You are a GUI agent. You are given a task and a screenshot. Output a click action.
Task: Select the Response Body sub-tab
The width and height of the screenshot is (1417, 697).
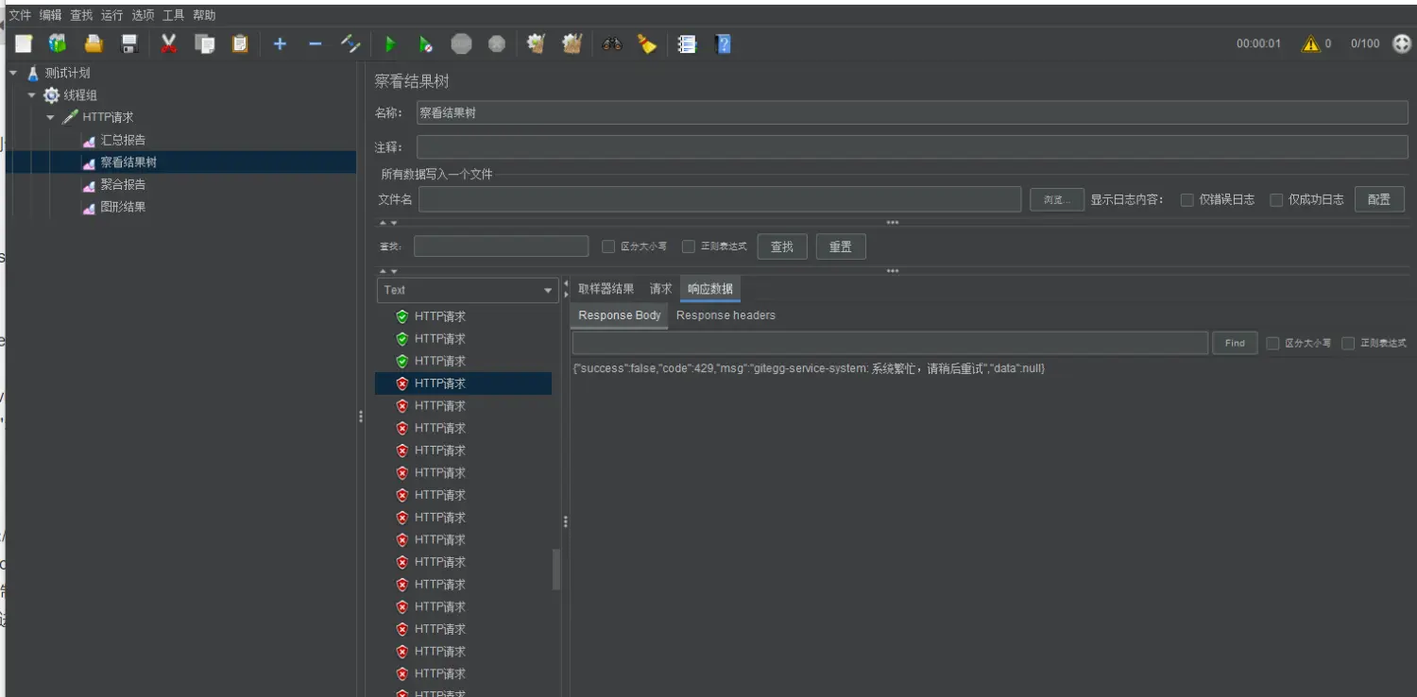point(620,315)
